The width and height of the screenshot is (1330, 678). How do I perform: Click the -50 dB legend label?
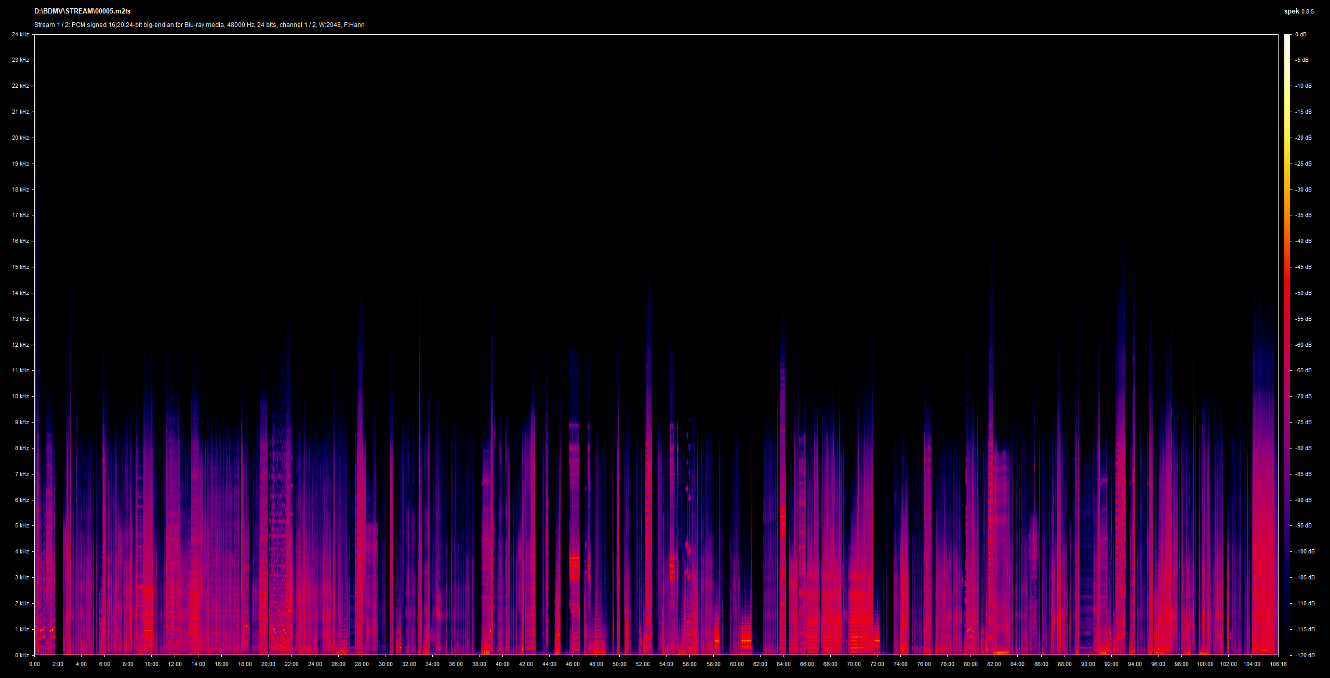pos(1303,293)
